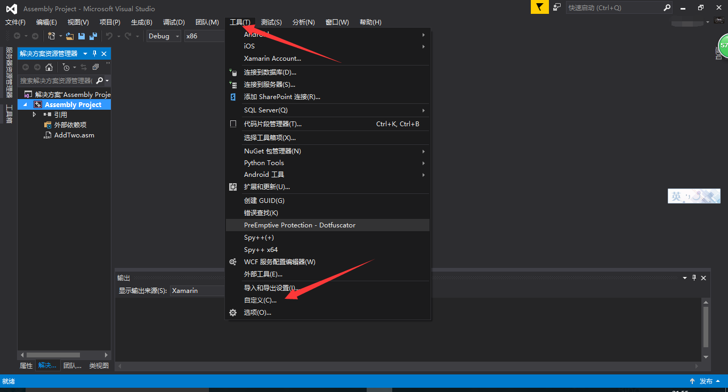Image resolution: width=728 pixels, height=392 pixels.
Task: Open the 测试(S) menu
Action: (271, 22)
